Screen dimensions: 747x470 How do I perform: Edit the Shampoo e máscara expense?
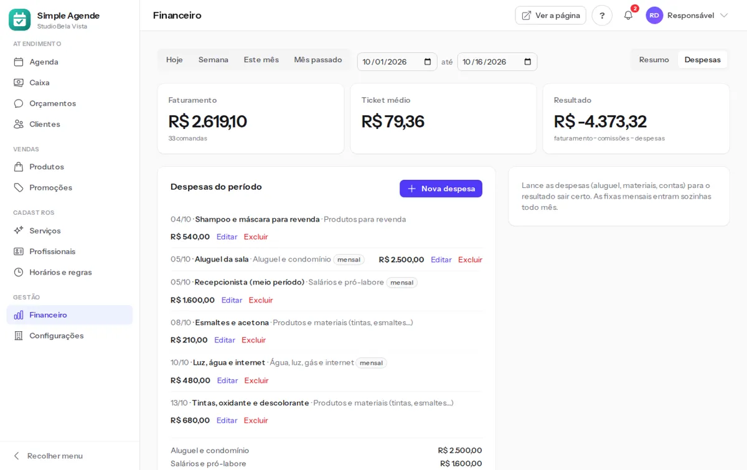[x=227, y=237]
